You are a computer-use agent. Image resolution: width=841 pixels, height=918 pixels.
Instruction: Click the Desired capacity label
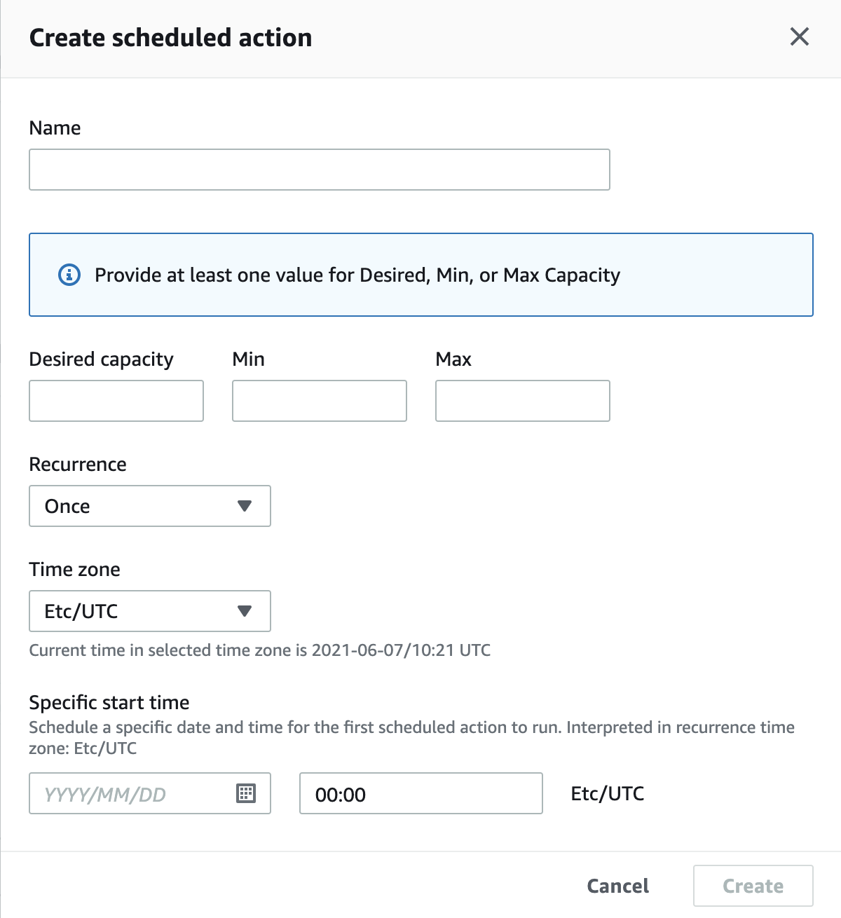coord(101,359)
